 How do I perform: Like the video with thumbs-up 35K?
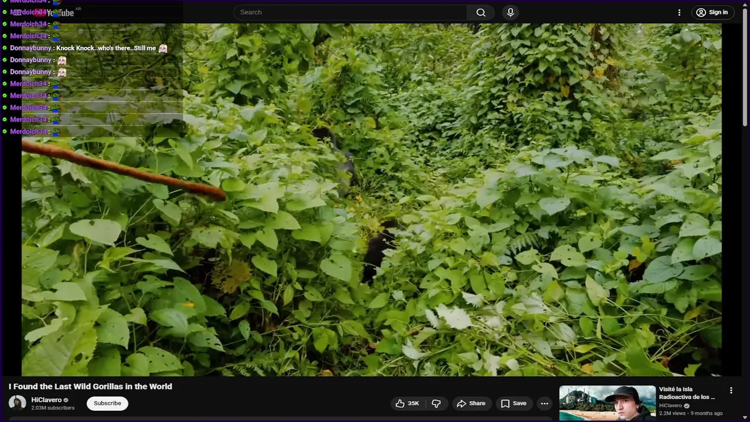click(407, 403)
